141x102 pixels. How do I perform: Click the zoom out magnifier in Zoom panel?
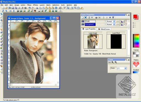[x=116, y=62]
